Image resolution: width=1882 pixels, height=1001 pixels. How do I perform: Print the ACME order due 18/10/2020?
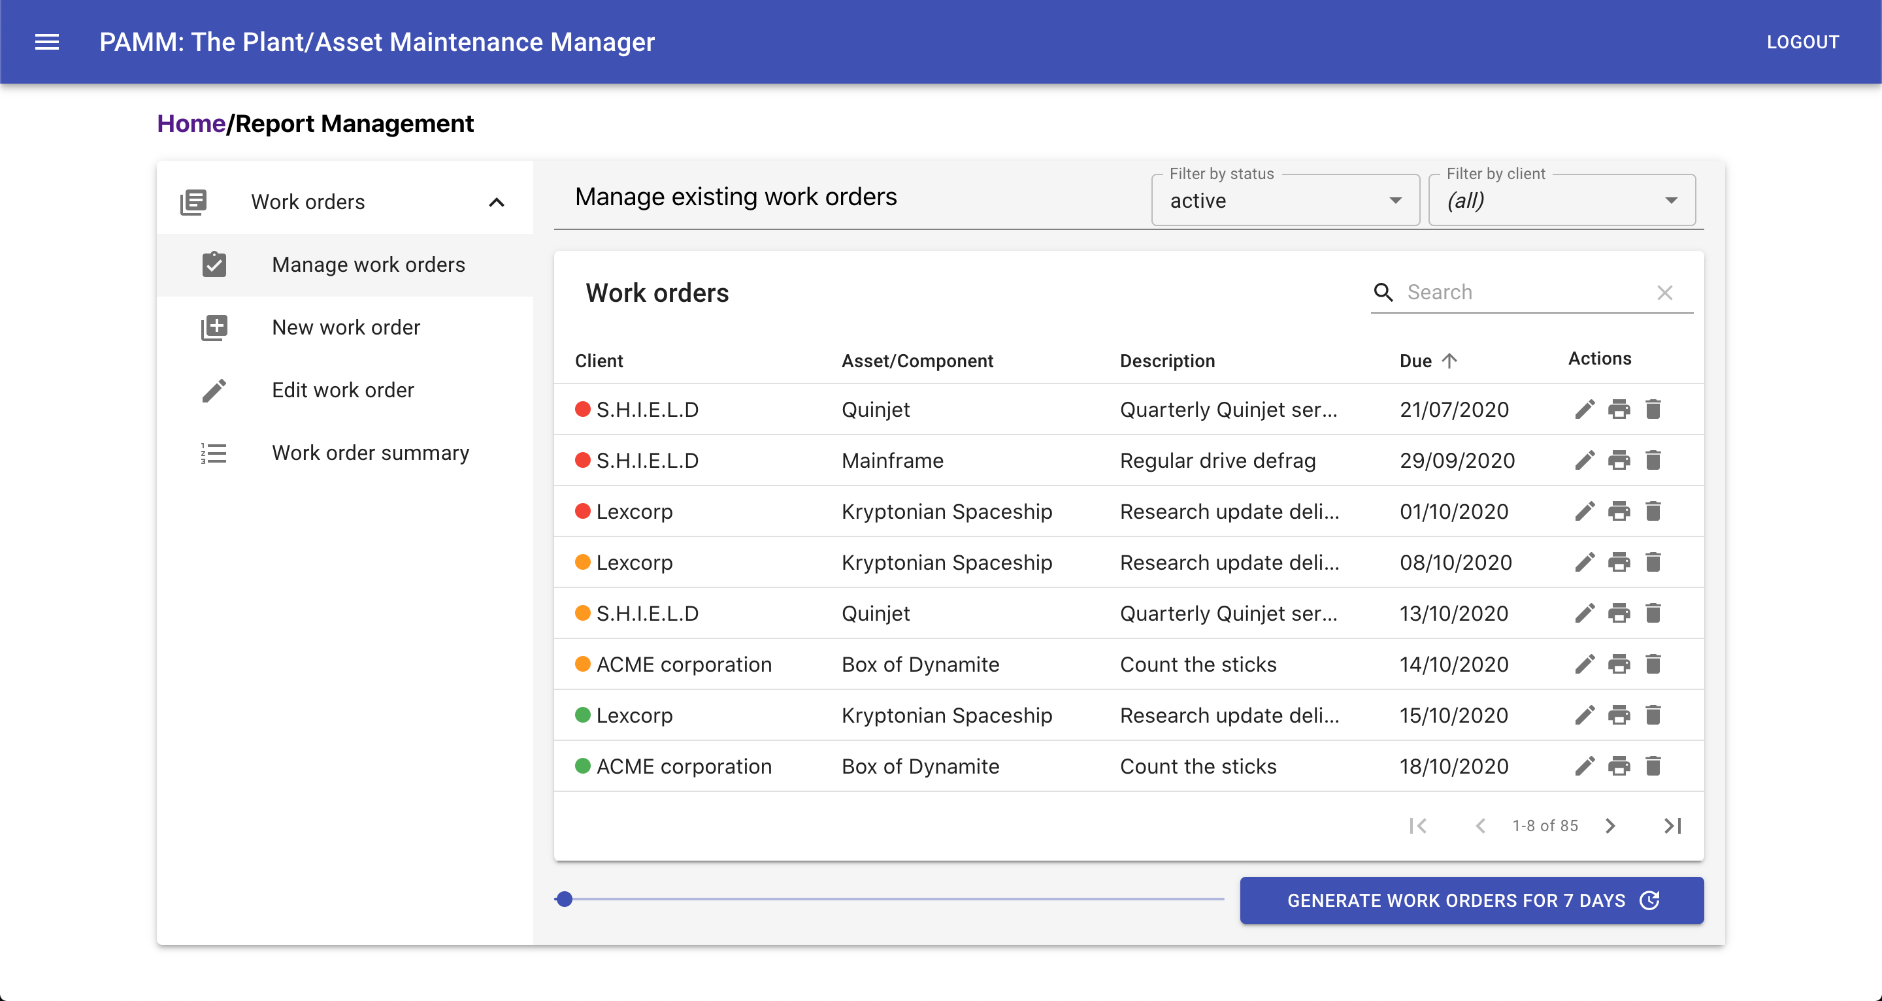pos(1619,766)
